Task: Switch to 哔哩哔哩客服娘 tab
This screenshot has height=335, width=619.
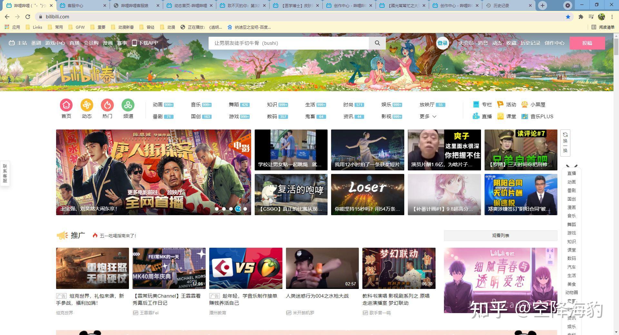Action: tap(136, 5)
